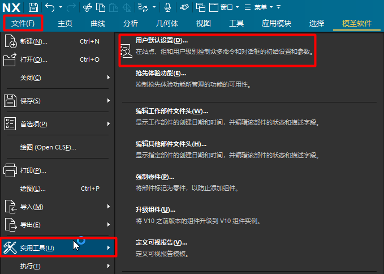The image size is (384, 274).
Task: Select 抢先体验功能 from the utilities submenu
Action: coord(161,74)
